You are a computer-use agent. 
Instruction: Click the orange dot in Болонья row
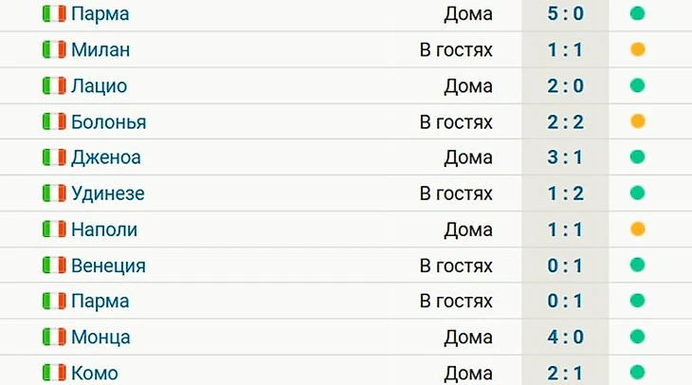click(638, 122)
